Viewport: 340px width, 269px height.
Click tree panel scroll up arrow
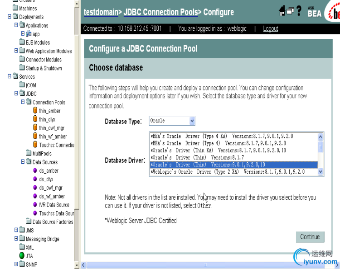pos(77,4)
